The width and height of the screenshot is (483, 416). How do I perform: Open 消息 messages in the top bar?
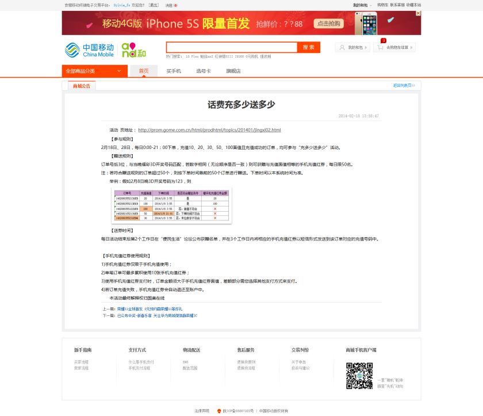pos(171,5)
